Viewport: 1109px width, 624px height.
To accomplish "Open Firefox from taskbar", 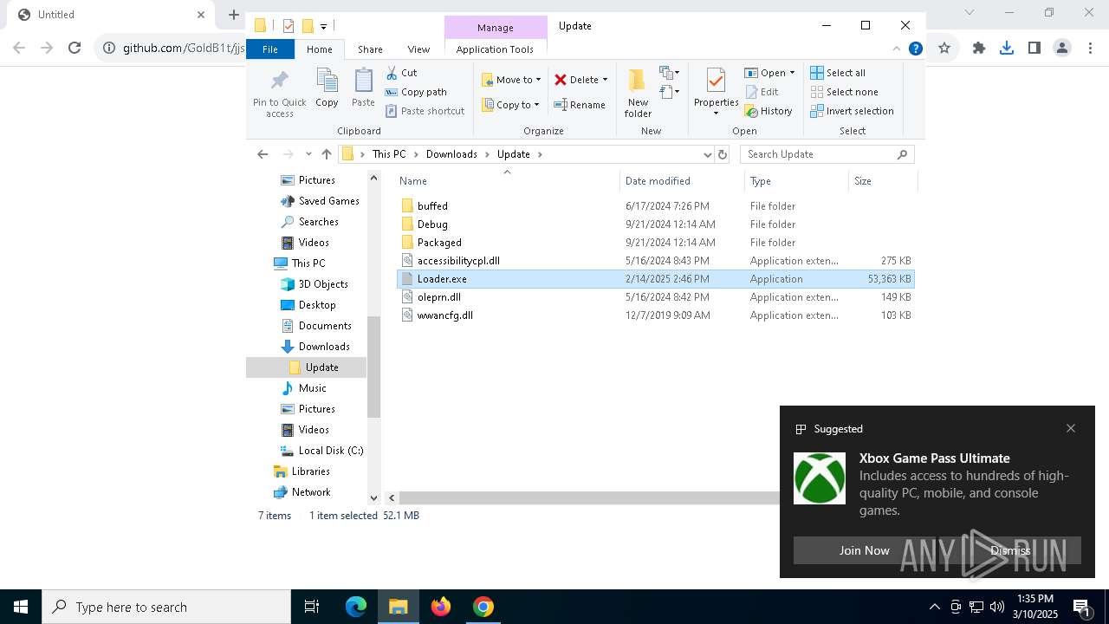I will pos(441,607).
